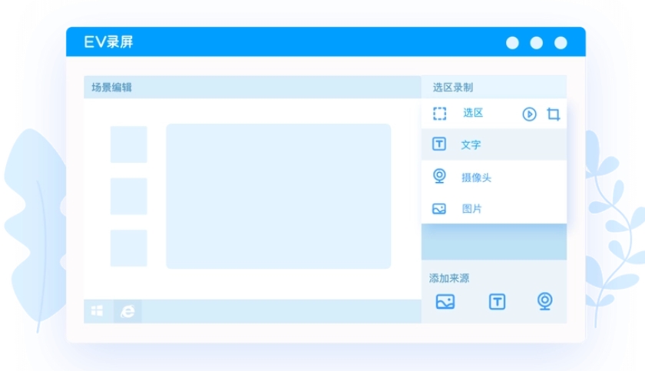Image resolution: width=645 pixels, height=371 pixels.
Task: Choose the 文字 menu entry
Action: 494,144
